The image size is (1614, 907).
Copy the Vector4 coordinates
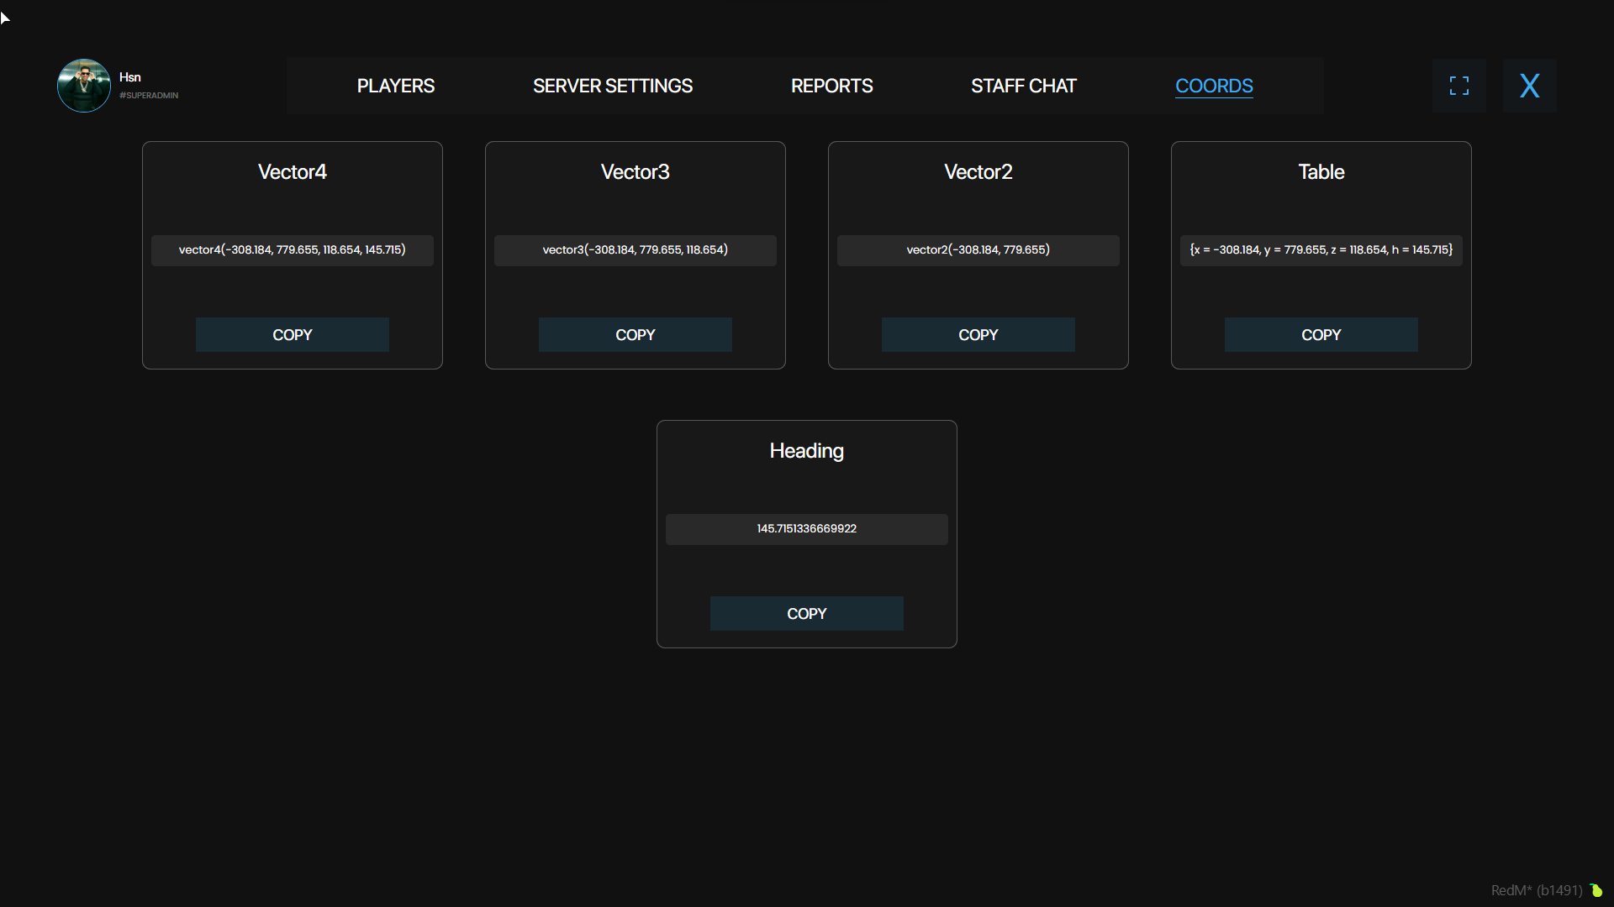point(292,334)
